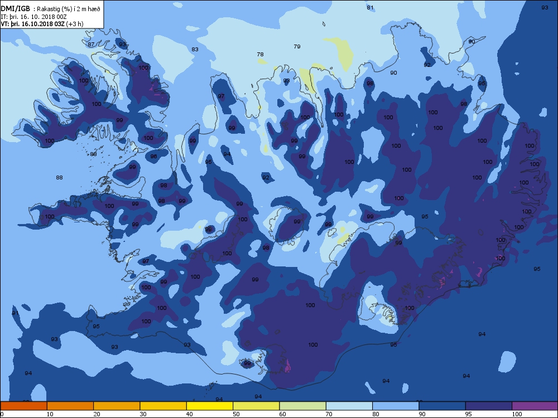The width and height of the screenshot is (558, 418).
Task: Click the pale blue 70–80 legend swatch
Action: tap(349, 406)
